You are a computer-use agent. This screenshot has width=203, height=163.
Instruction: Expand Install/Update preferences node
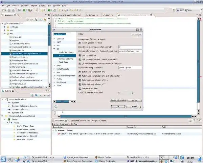[54, 69]
